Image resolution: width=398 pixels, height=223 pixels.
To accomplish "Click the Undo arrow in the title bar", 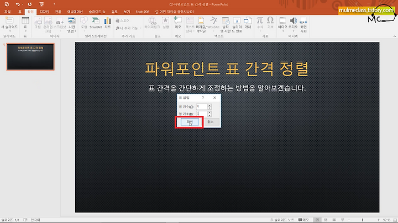I will pyautogui.click(x=18, y=4).
